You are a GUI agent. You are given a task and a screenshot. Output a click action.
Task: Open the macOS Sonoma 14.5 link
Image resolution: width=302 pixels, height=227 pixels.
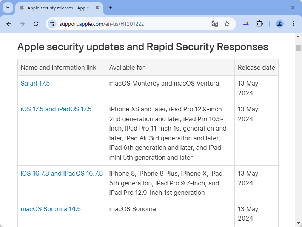click(x=50, y=209)
